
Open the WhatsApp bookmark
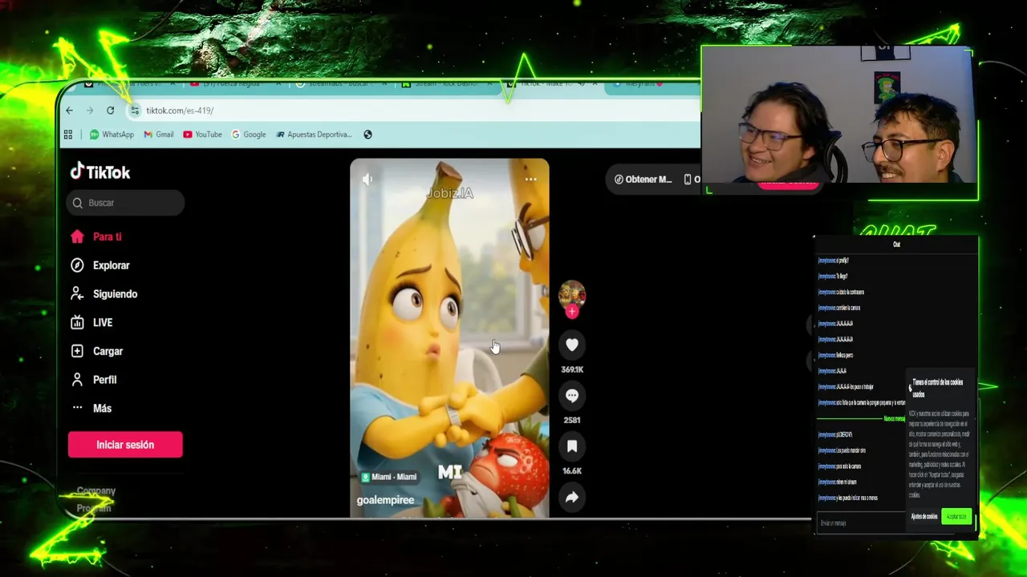[112, 135]
